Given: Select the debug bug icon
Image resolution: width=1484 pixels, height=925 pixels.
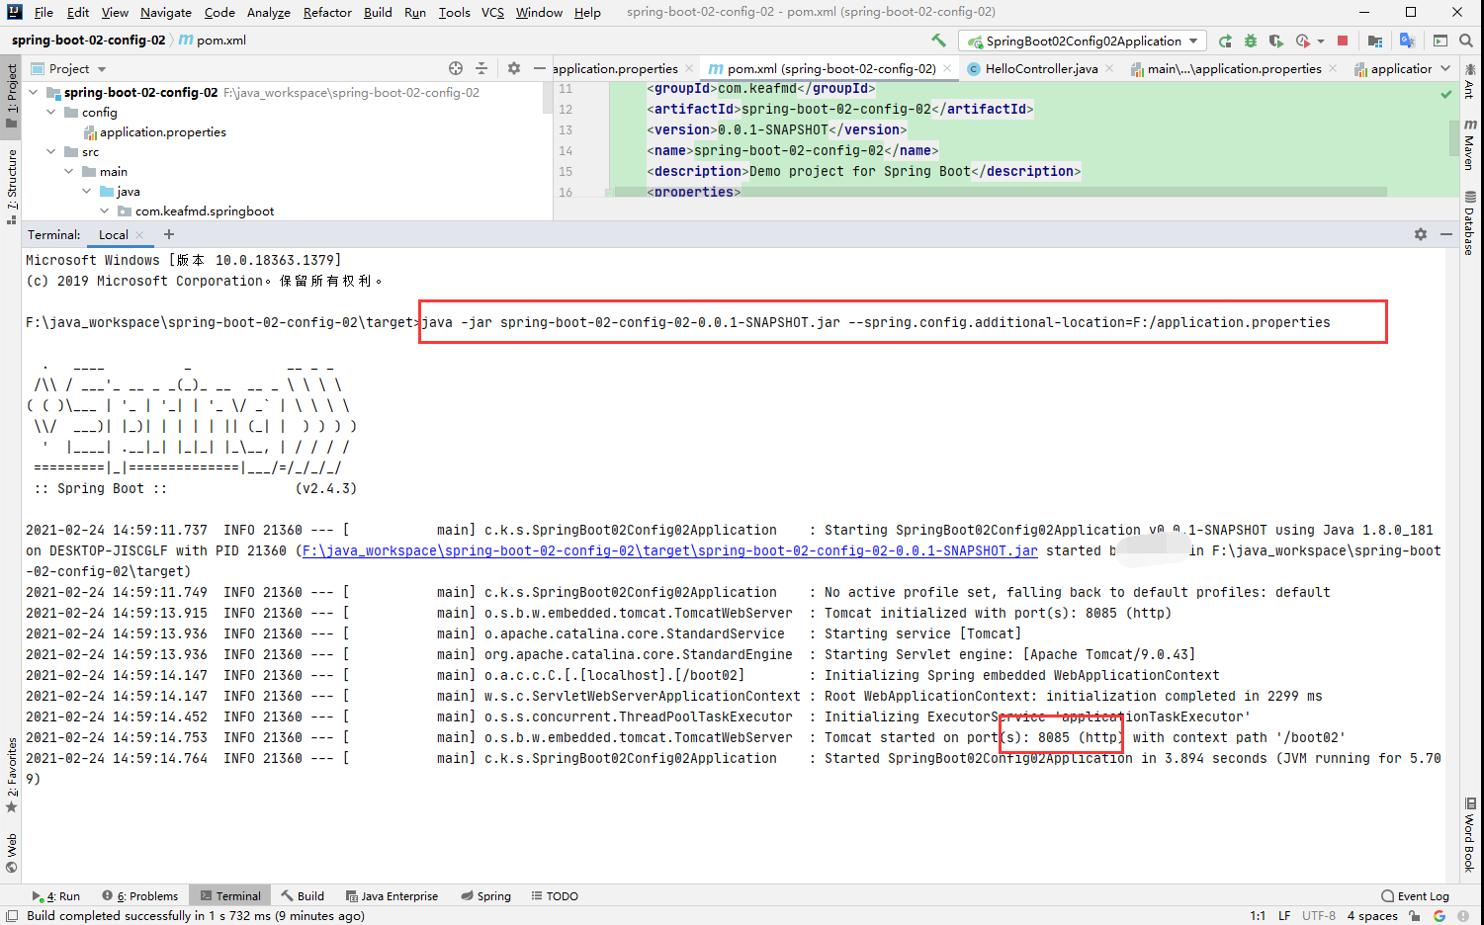Looking at the screenshot, I should (1251, 41).
